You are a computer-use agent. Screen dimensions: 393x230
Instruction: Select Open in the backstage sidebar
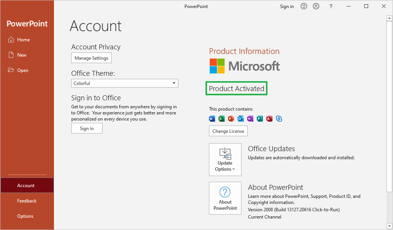tap(27, 70)
